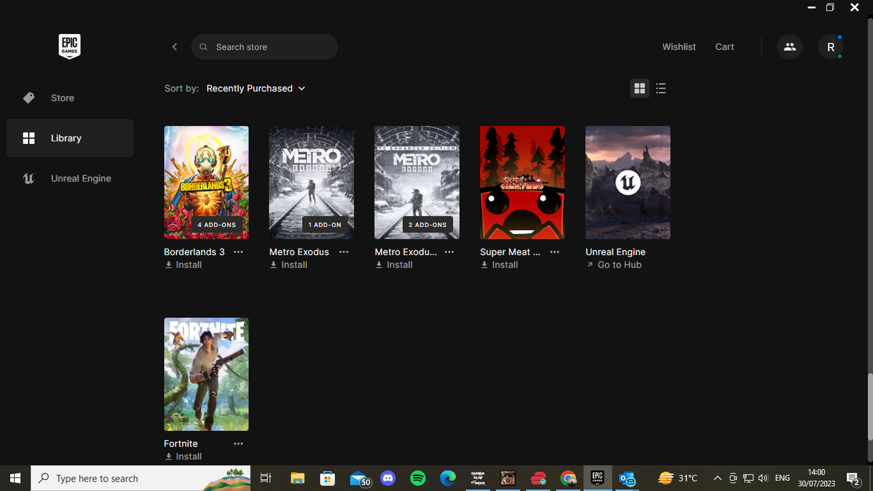Open Google Chrome from taskbar
Screen dimensions: 873x491
[568, 478]
